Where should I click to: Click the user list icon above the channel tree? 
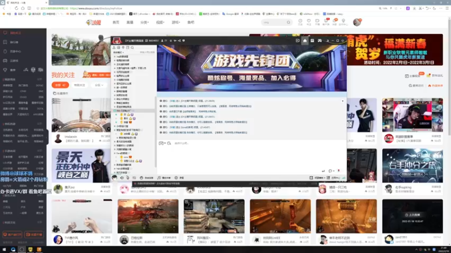coord(114,48)
